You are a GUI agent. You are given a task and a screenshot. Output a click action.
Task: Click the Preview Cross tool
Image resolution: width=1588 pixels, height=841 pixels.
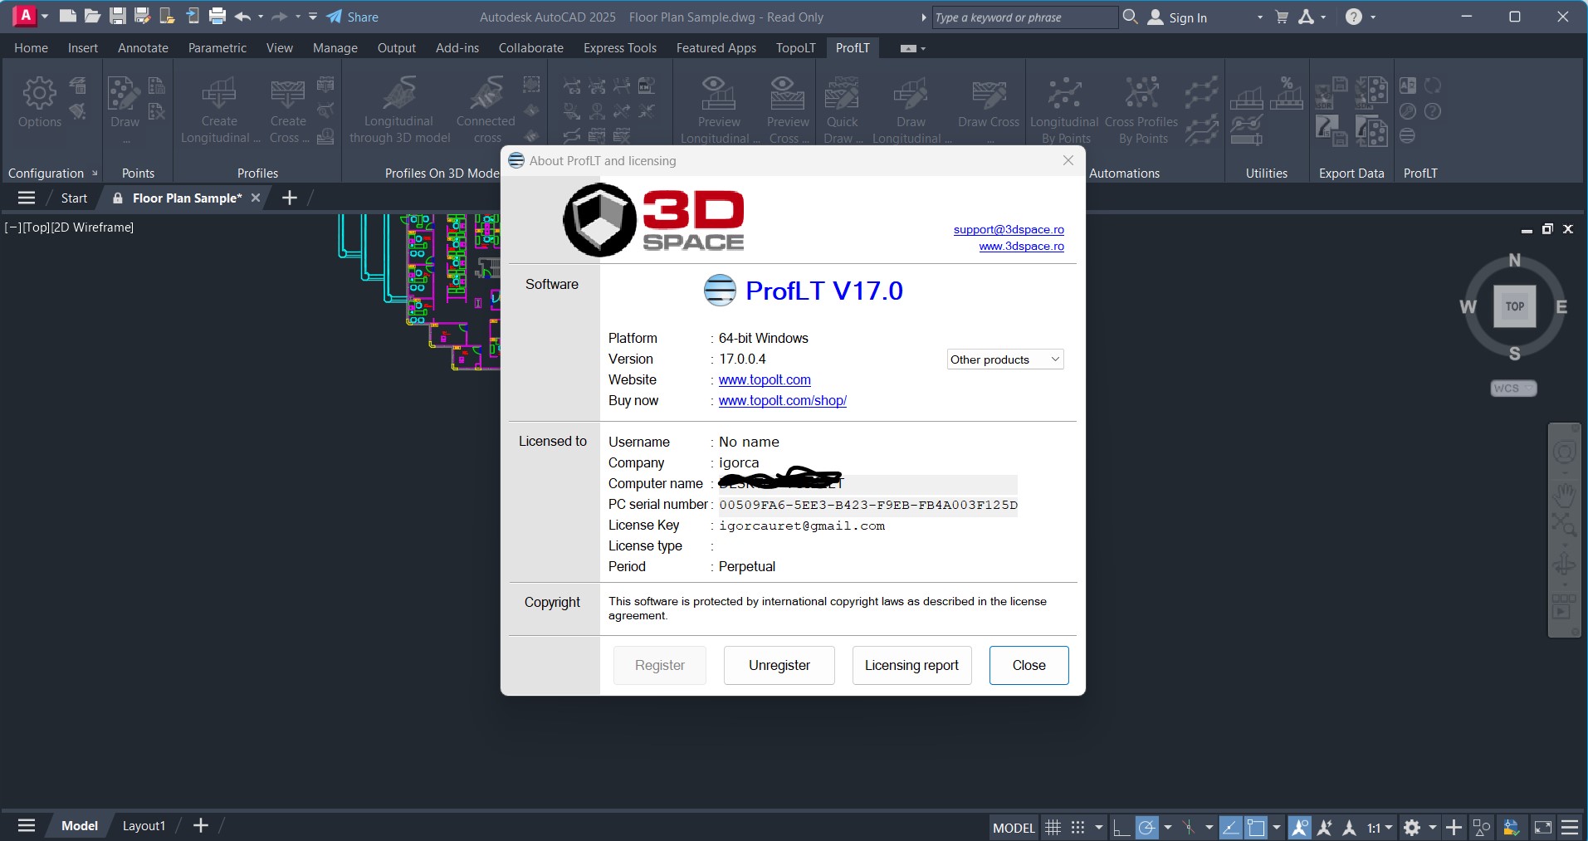coord(788,110)
